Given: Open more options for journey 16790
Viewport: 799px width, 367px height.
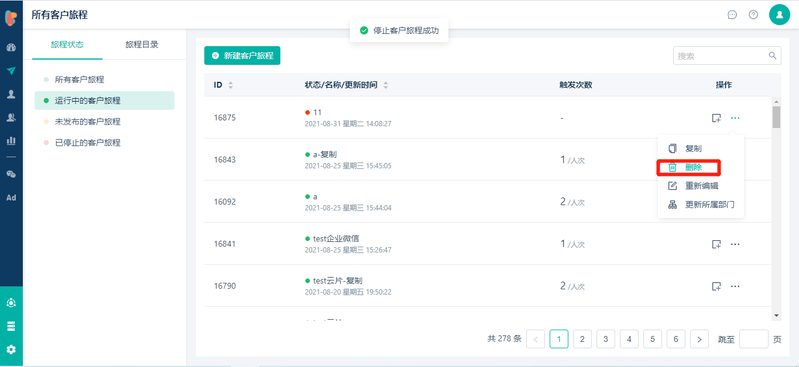Looking at the screenshot, I should (x=735, y=286).
